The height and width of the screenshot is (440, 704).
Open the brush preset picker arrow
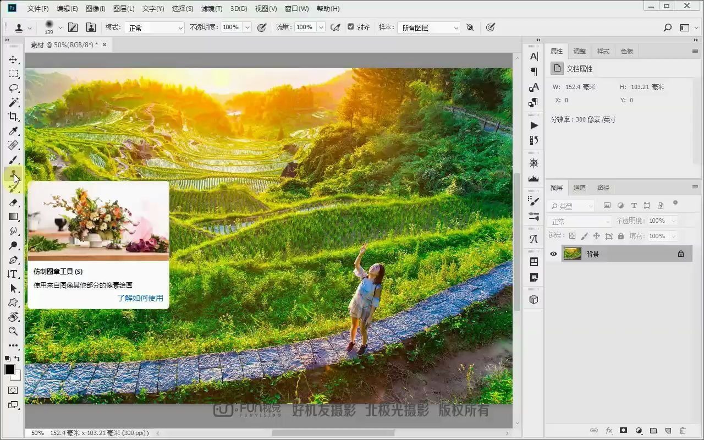pos(61,28)
